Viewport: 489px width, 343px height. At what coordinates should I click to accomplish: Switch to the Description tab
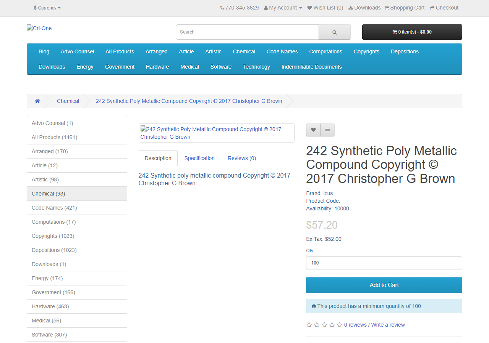158,158
